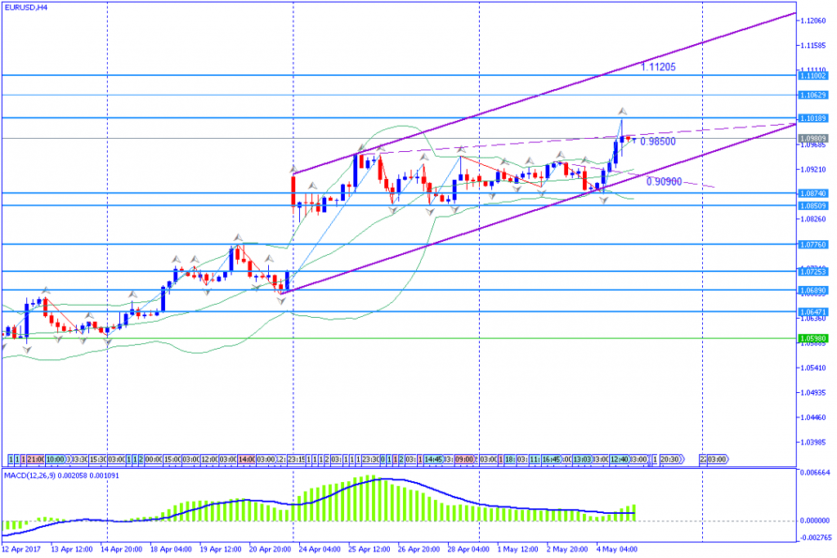
Task: Select the 16:45 teal event marker
Action: point(550,459)
